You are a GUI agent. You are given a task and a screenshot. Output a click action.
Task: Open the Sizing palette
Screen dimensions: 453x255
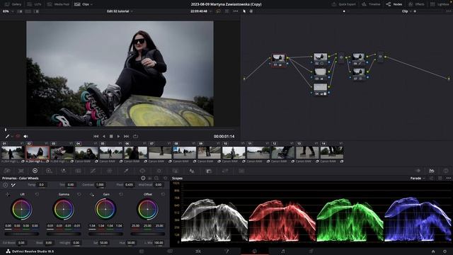[x=225, y=171]
